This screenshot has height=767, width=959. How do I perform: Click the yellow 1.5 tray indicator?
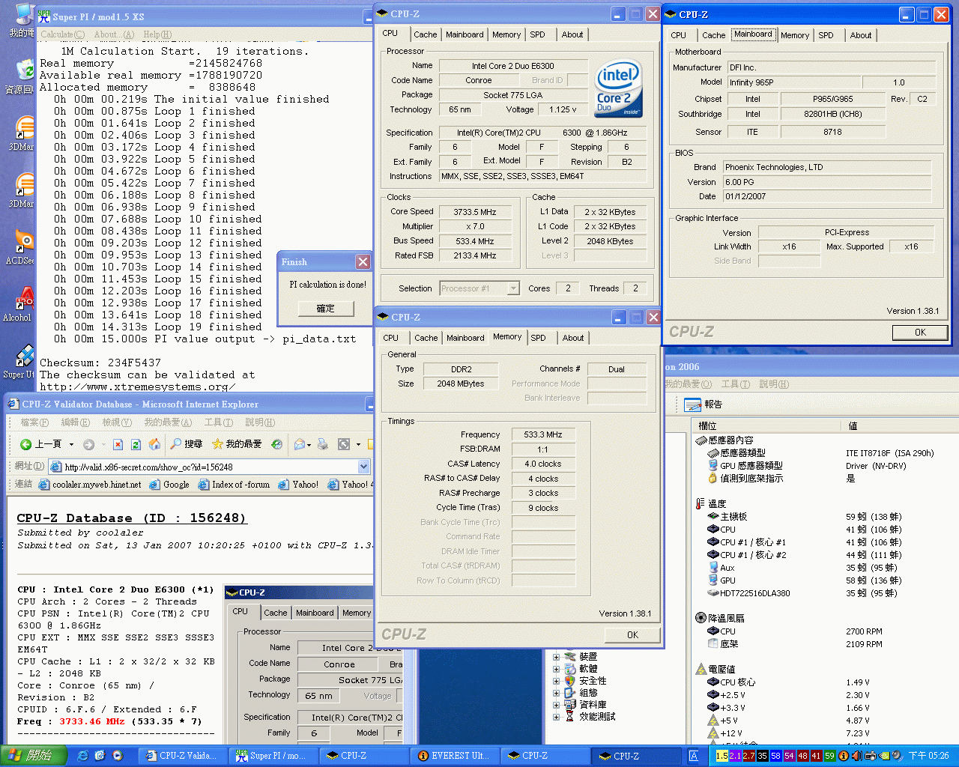[721, 756]
